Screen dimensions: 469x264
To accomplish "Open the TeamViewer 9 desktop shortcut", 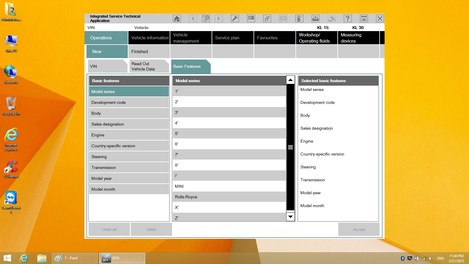I will 11,202.
